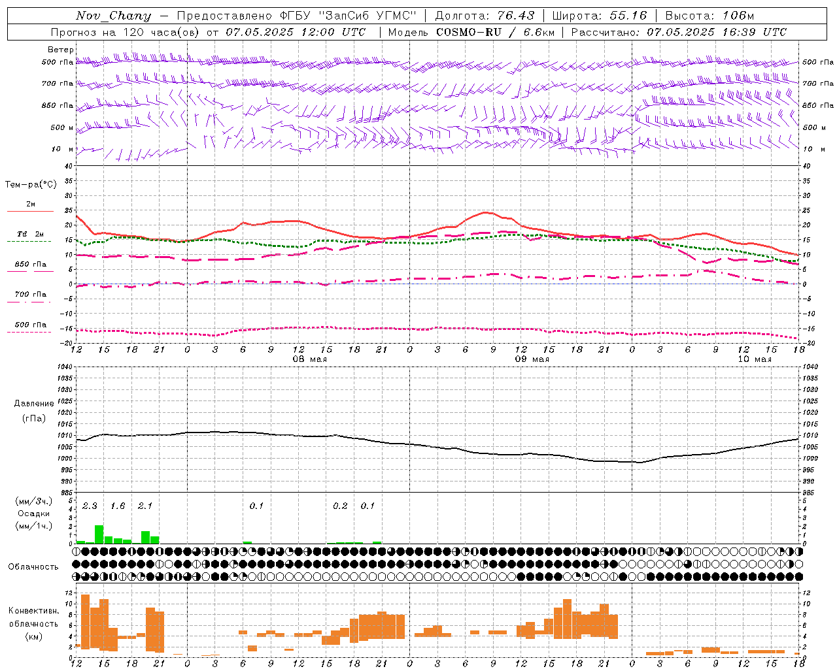Click the '0.2' precipitation total value

[x=340, y=506]
